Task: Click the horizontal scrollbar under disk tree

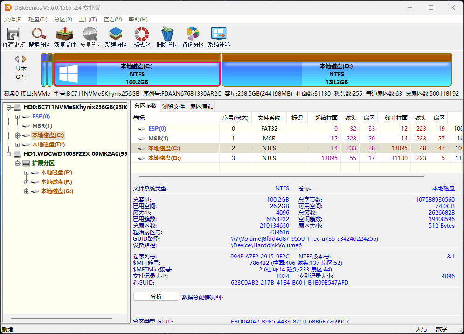Action: tap(62, 318)
